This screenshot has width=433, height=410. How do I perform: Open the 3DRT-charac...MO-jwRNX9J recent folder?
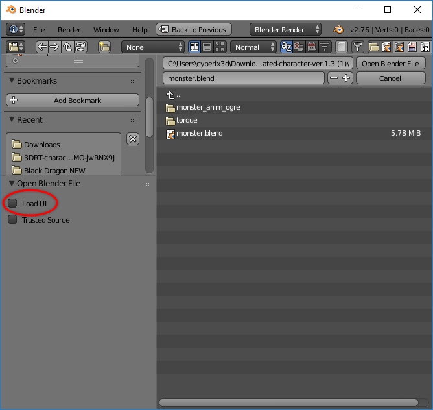click(x=64, y=157)
